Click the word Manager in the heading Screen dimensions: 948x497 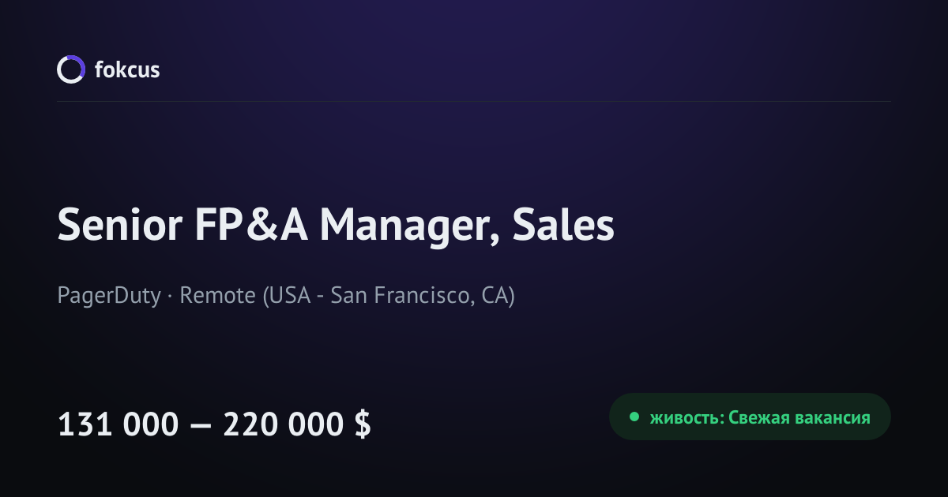(x=411, y=227)
